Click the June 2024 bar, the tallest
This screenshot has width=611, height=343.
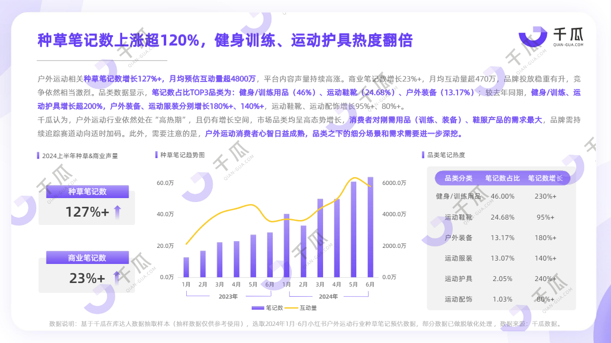pos(371,227)
